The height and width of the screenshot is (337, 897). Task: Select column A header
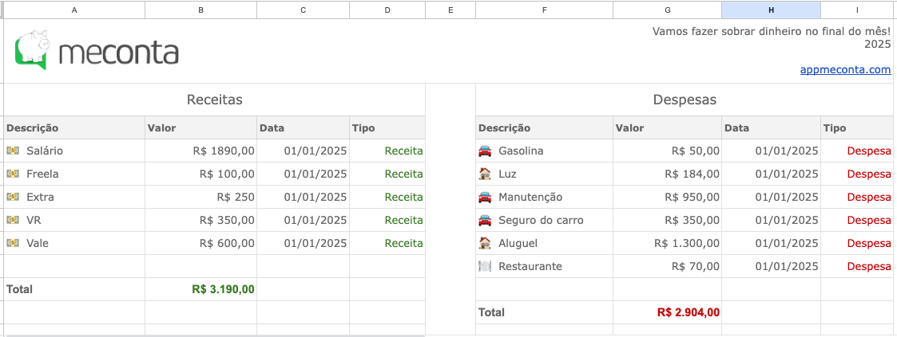coord(74,10)
